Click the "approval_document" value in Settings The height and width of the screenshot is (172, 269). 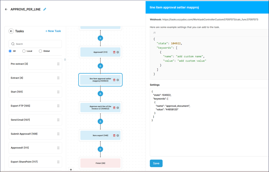(x=178, y=106)
